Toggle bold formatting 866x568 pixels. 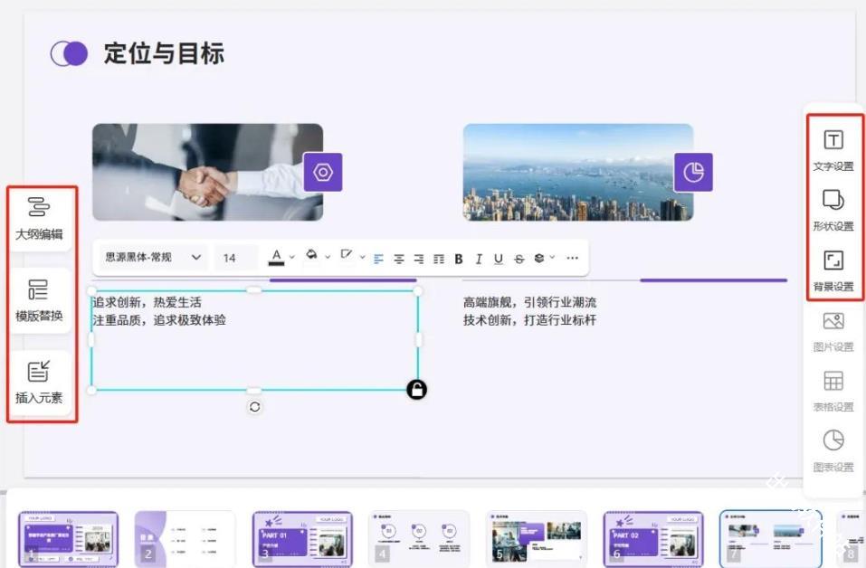tap(459, 259)
